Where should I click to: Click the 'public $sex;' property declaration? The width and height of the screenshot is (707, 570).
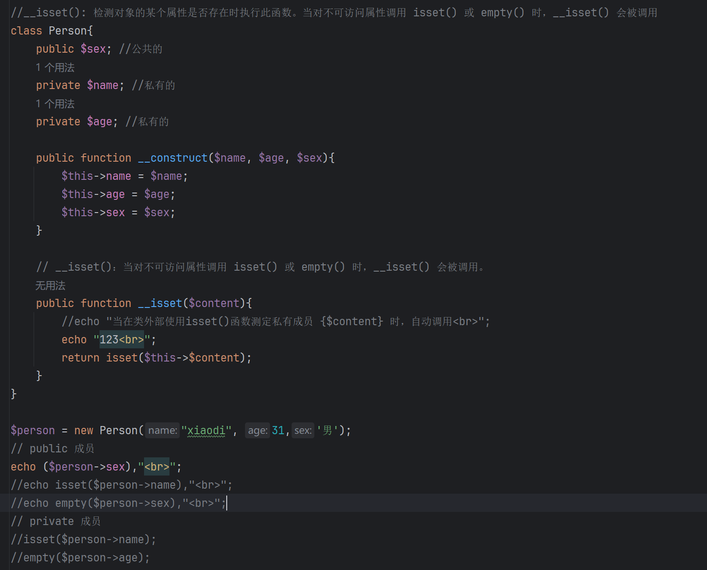tap(74, 49)
